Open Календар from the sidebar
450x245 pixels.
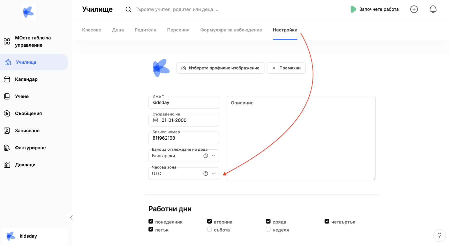pos(26,79)
